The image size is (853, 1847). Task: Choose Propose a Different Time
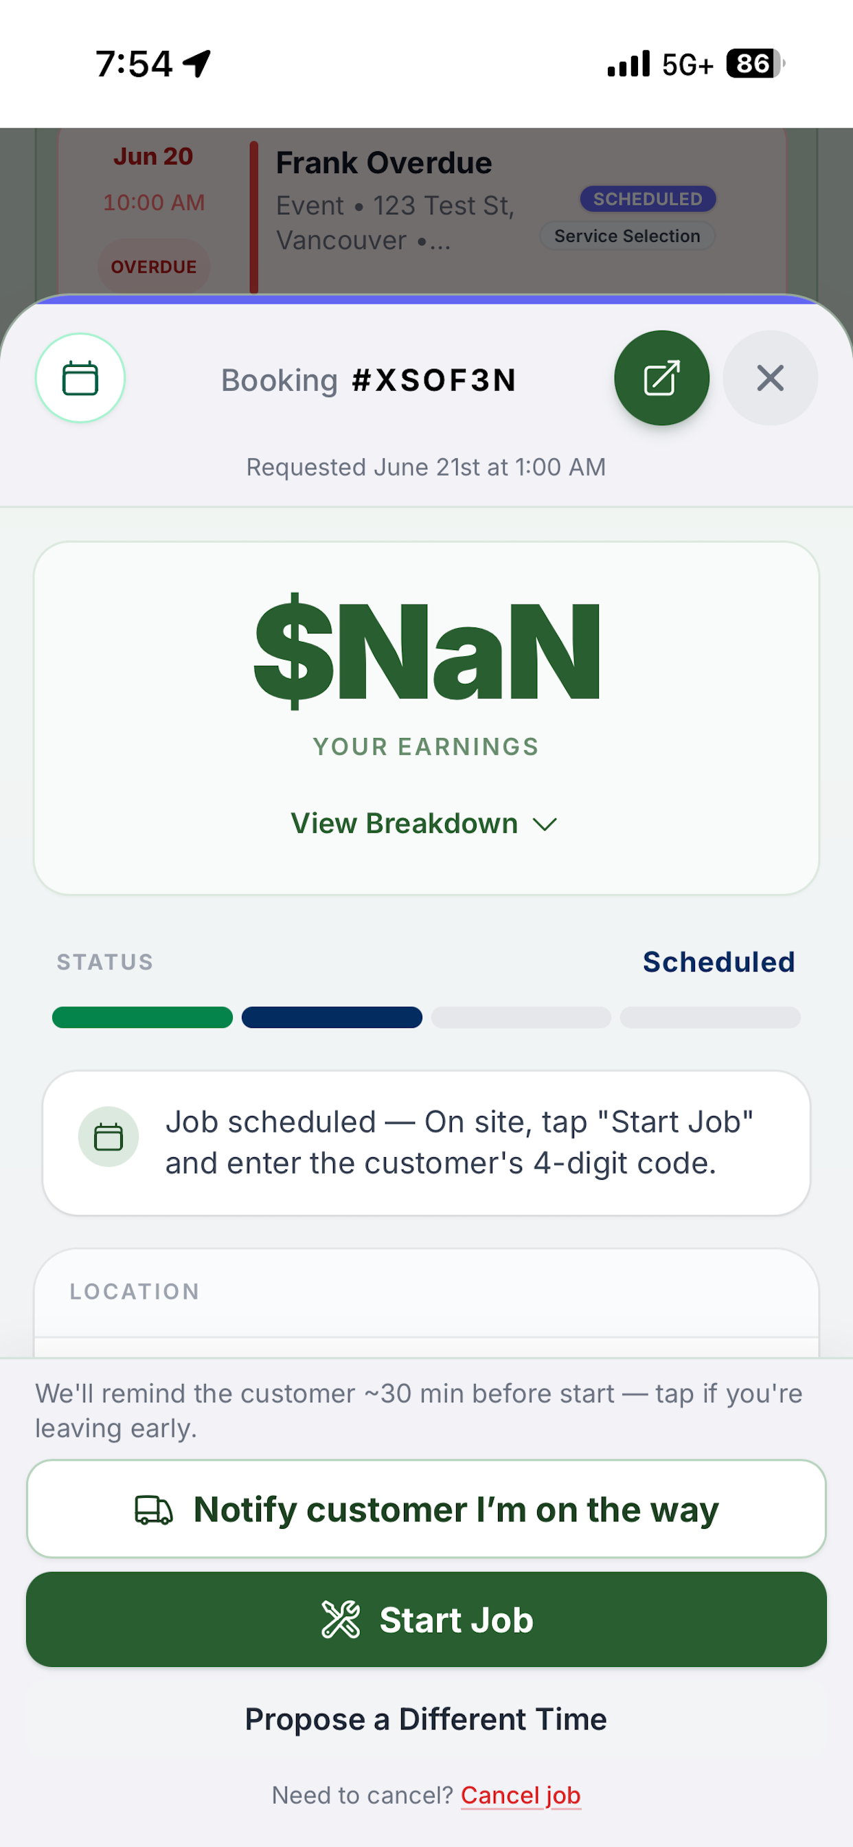tap(426, 1719)
